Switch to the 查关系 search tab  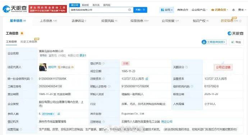click(x=96, y=5)
